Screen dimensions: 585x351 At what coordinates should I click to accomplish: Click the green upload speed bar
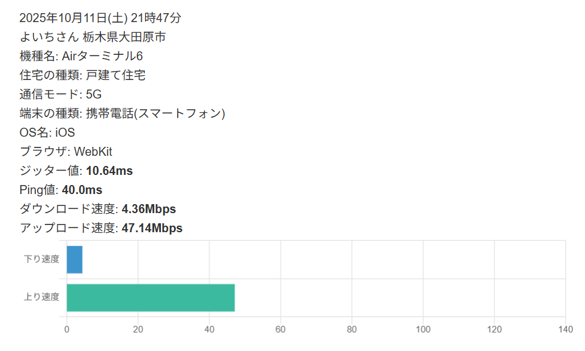click(150, 298)
